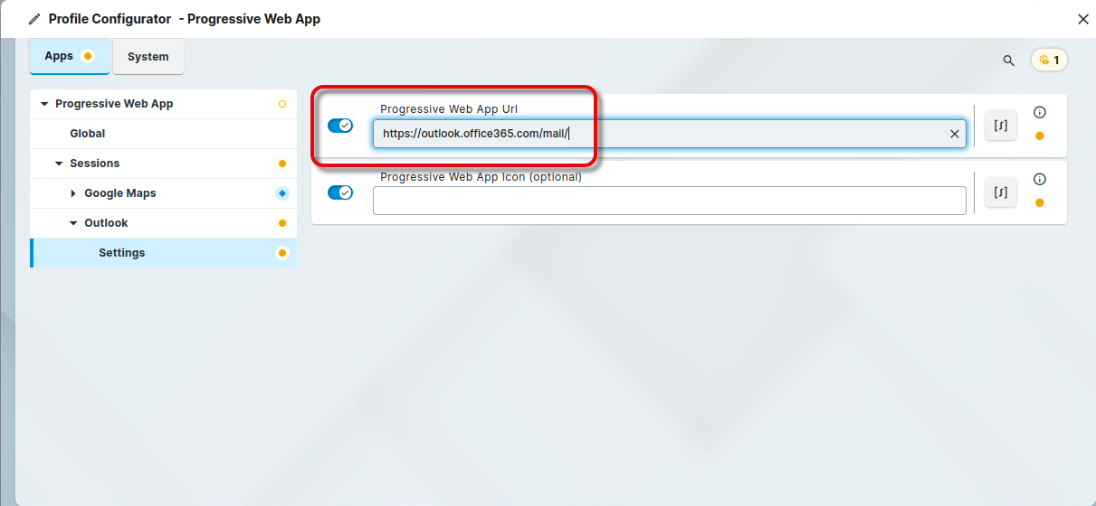Collapse the Sessions tree node

[59, 164]
